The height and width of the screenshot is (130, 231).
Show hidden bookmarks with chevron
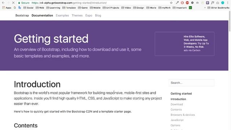pyautogui.click(x=205, y=8)
